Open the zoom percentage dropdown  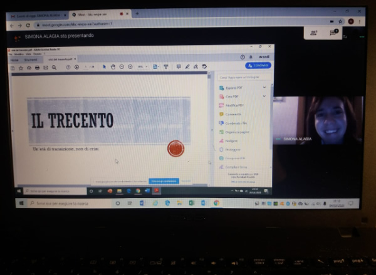point(147,66)
